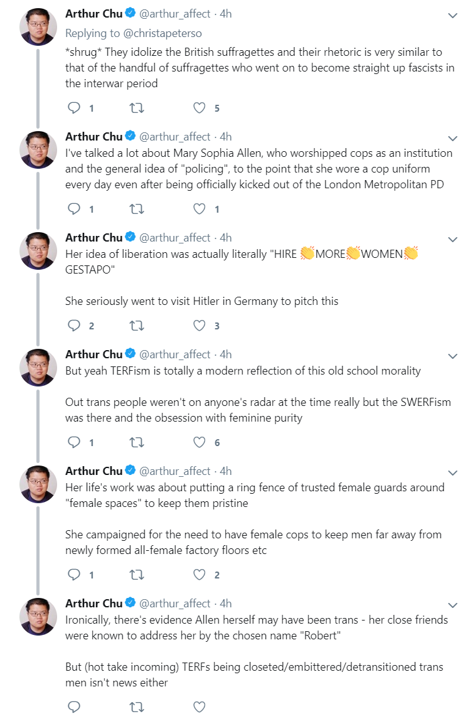Screen dimensions: 475x714
Task: Expand the options chevron on the last tweet
Action: coord(452,605)
